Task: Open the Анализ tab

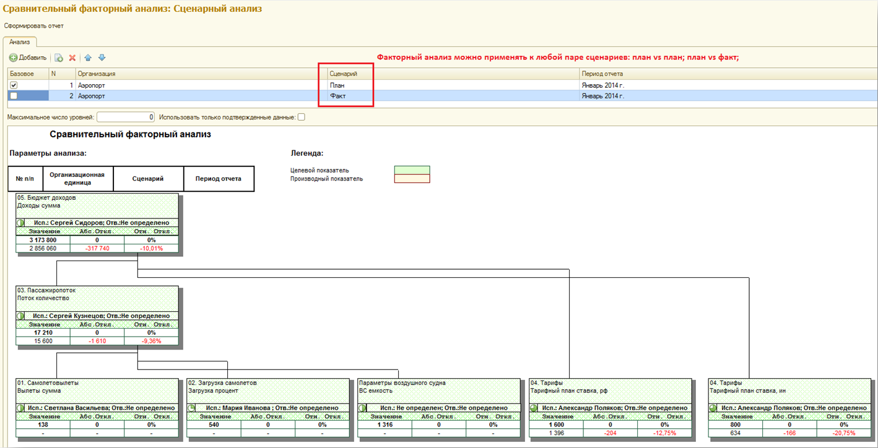Action: tap(19, 42)
